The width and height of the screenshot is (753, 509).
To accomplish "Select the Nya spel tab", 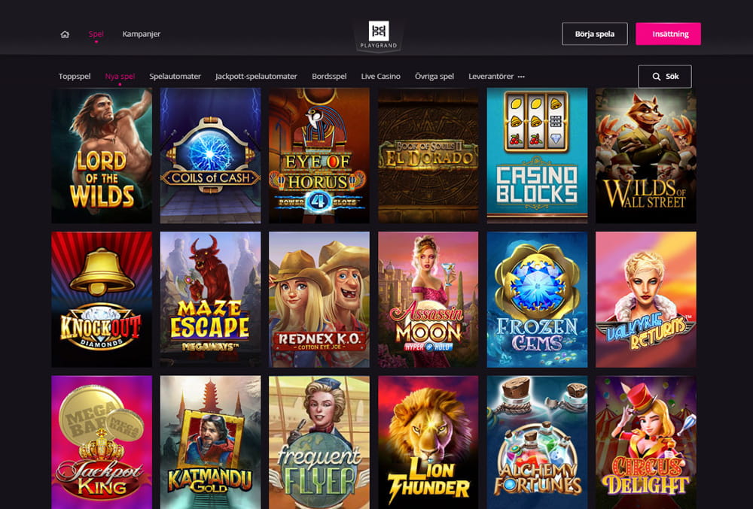I will coord(120,76).
